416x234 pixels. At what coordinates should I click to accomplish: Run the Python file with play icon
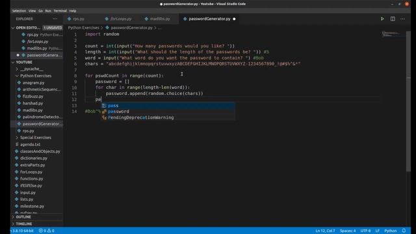(x=382, y=19)
